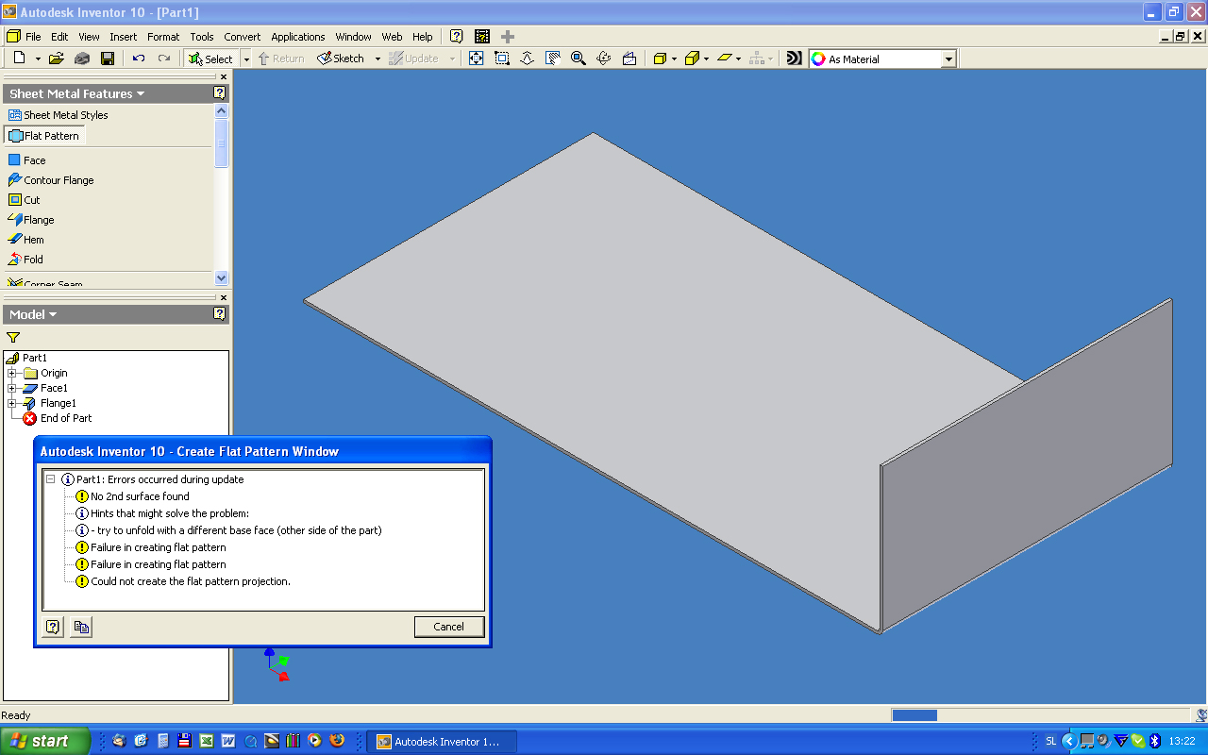Image resolution: width=1208 pixels, height=755 pixels.
Task: Open help for the Sheet Metal Features panel
Action: coord(220,93)
